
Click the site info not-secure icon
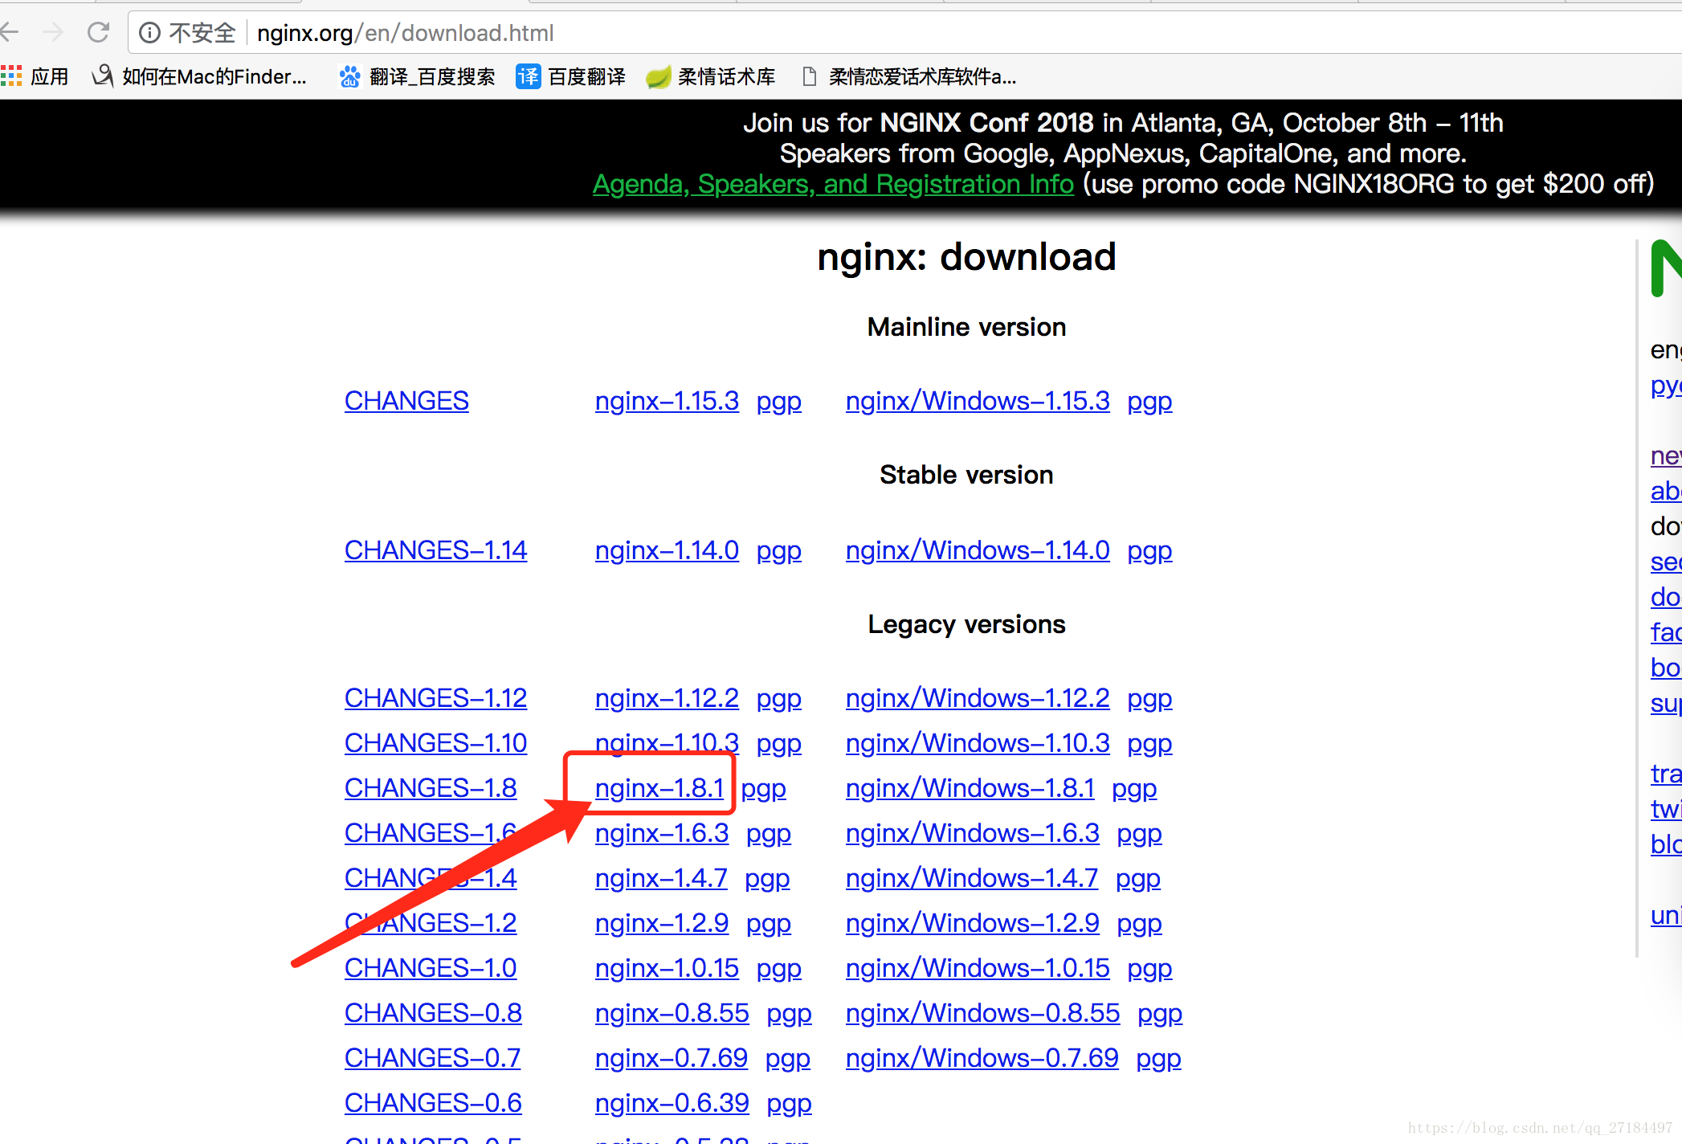[x=149, y=33]
